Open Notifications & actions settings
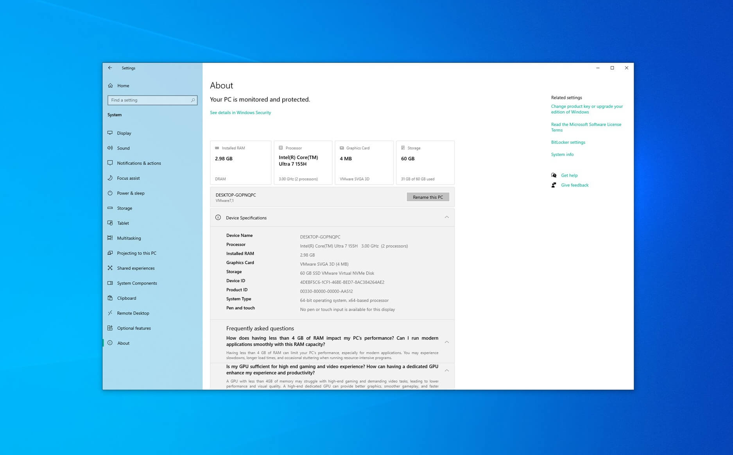Screen dimensions: 733x455 tap(111, 163)
